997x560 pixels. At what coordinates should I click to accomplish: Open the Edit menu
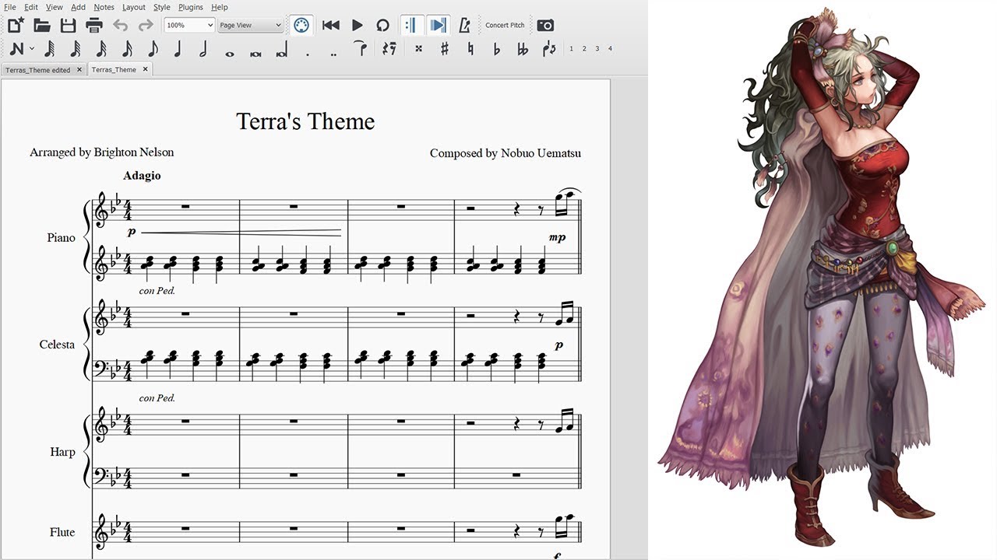coord(31,7)
